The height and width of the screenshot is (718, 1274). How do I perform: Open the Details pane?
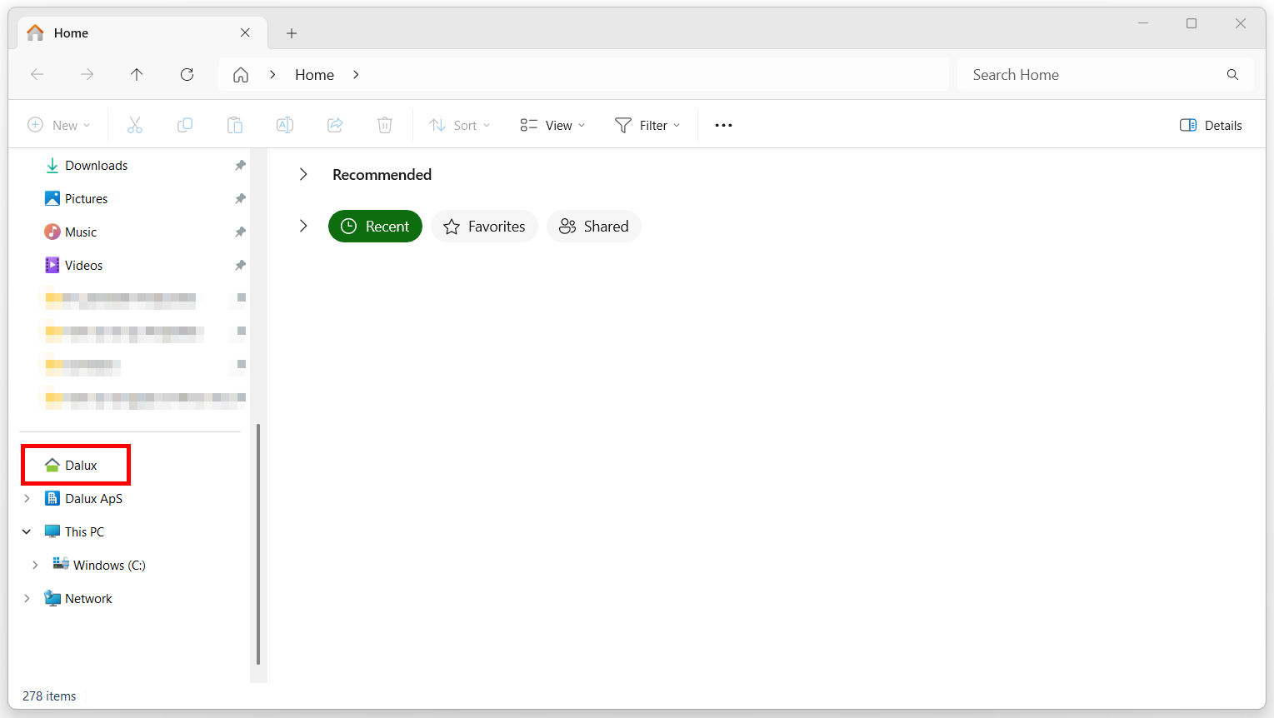[x=1211, y=124]
